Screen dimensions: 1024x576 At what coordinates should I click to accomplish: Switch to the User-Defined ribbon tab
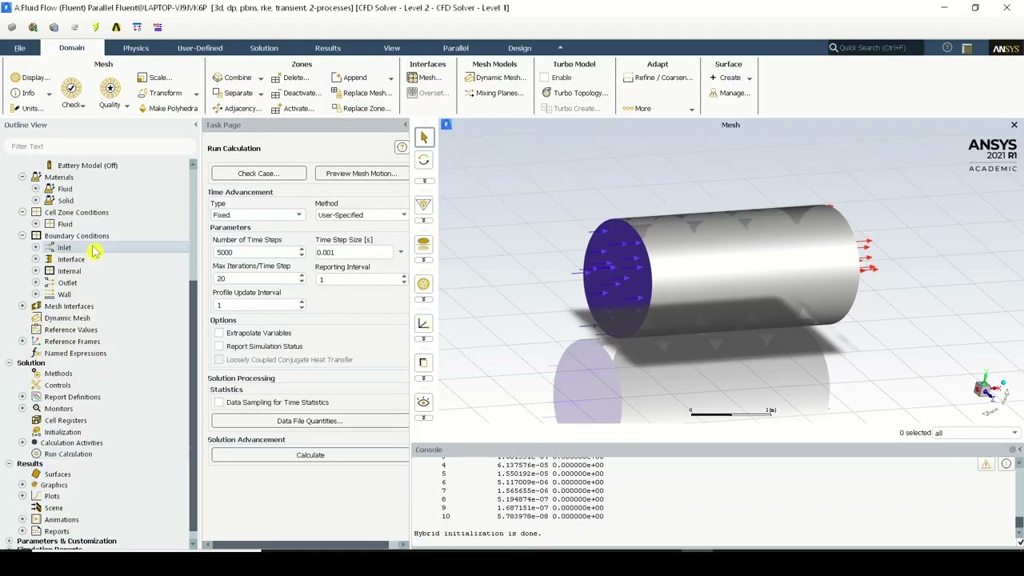(x=200, y=48)
